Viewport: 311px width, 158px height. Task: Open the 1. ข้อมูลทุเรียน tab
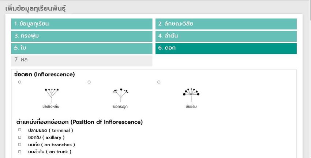(82, 24)
